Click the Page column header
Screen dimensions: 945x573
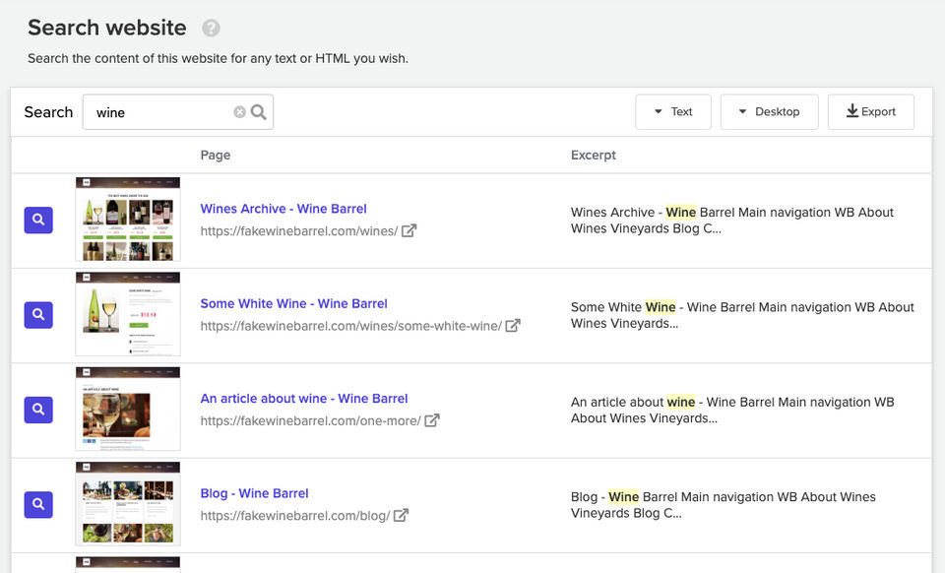(216, 155)
